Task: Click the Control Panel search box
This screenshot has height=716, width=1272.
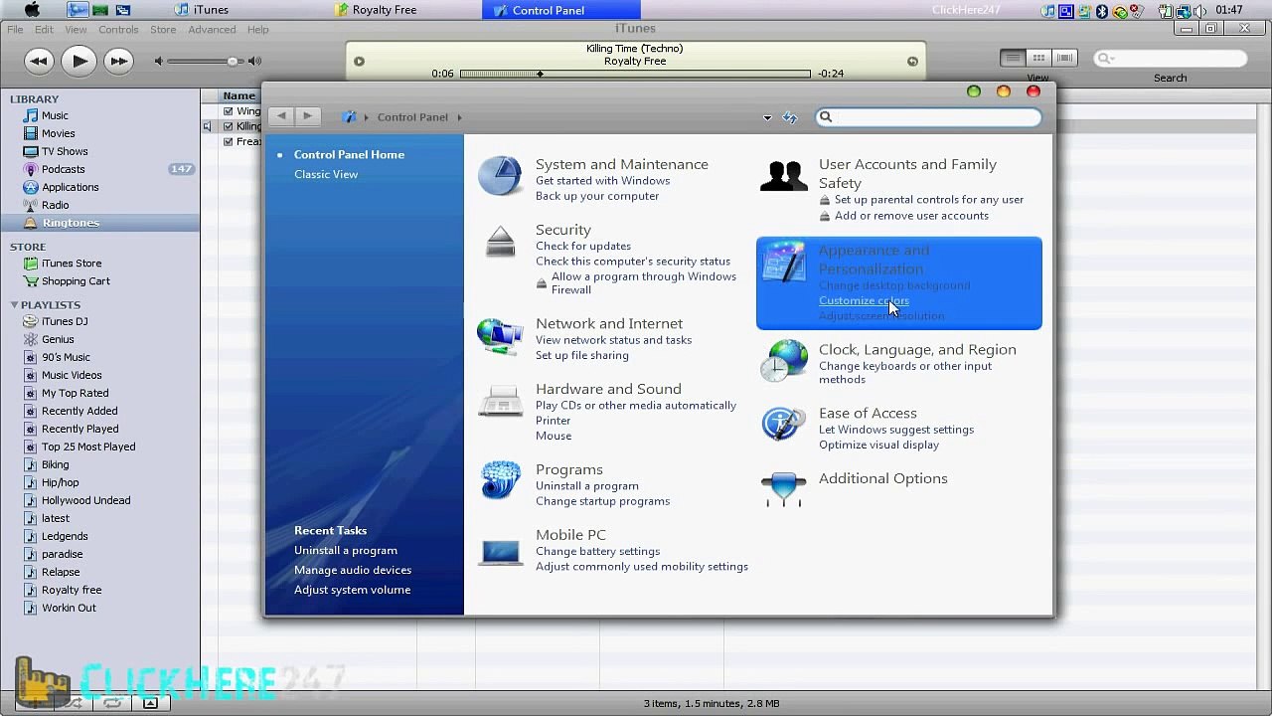Action: coord(928,117)
